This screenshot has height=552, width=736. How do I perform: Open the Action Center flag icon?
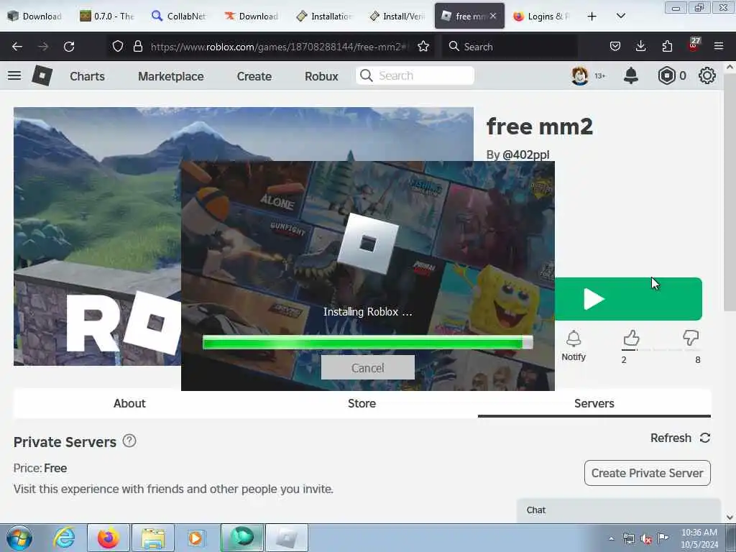coord(663,538)
